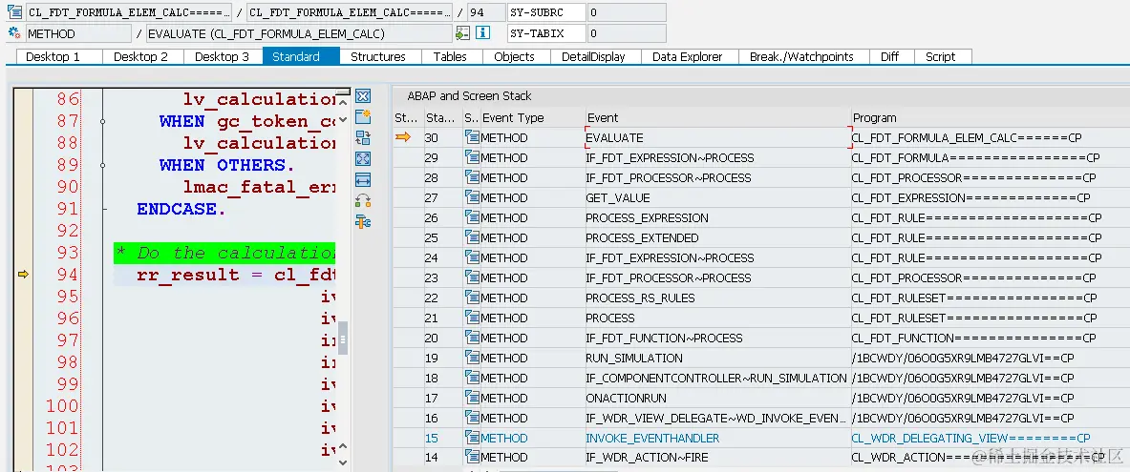Switch to the Desktop 3 tab
This screenshot has height=472, width=1130.
pos(222,57)
